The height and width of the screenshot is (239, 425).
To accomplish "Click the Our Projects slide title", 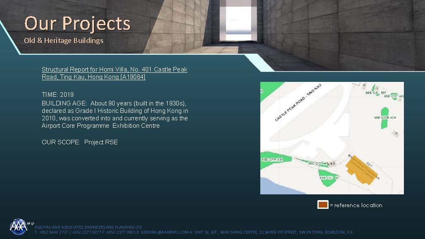I will pyautogui.click(x=77, y=23).
